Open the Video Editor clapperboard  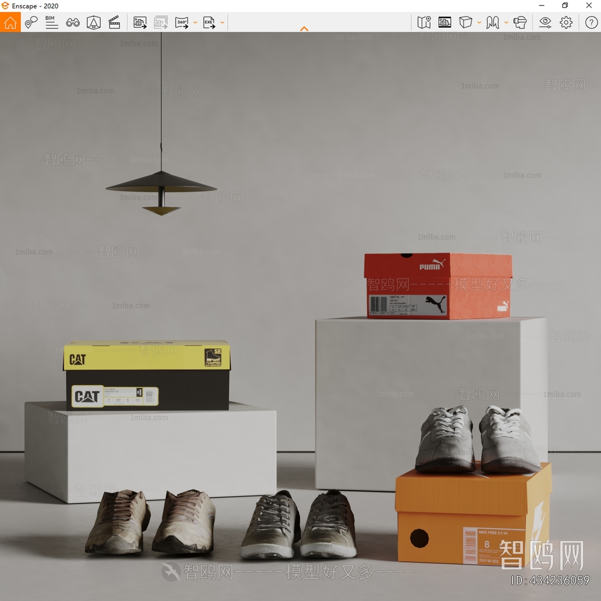pyautogui.click(x=114, y=23)
